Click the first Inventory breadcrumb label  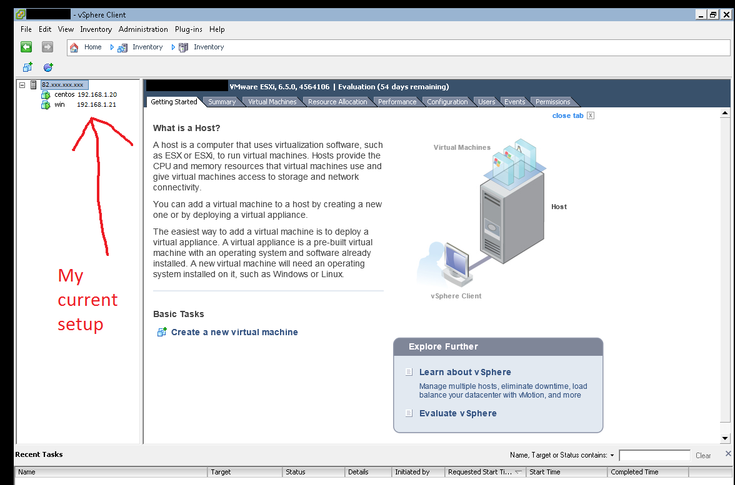click(x=147, y=47)
